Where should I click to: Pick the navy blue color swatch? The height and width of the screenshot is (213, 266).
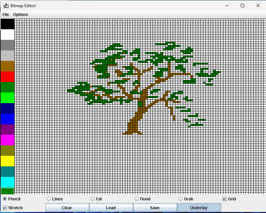7,109
